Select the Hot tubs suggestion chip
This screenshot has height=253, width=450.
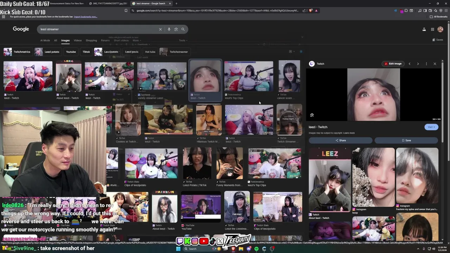[x=150, y=52]
